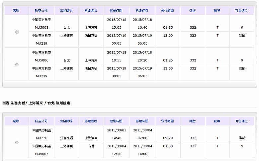Click the 抵達時間 header in the return table
The height and width of the screenshot is (161, 259).
[x=142, y=121]
